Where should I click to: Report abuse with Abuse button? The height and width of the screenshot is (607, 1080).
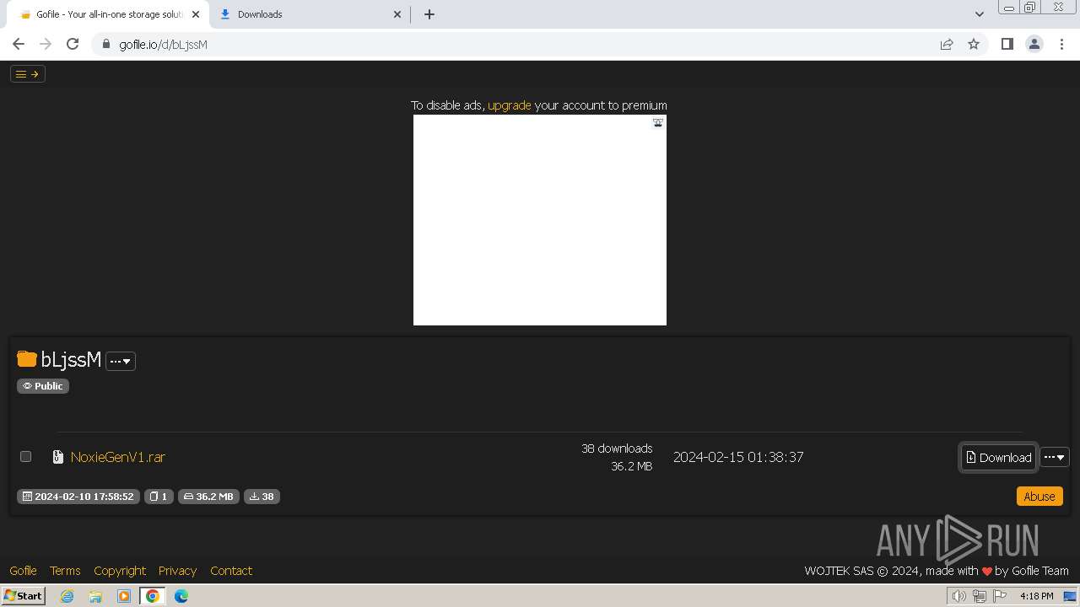coord(1039,497)
